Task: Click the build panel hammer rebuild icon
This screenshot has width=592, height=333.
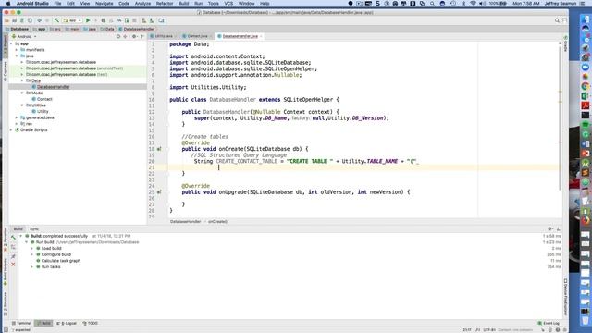Action: 13,238
